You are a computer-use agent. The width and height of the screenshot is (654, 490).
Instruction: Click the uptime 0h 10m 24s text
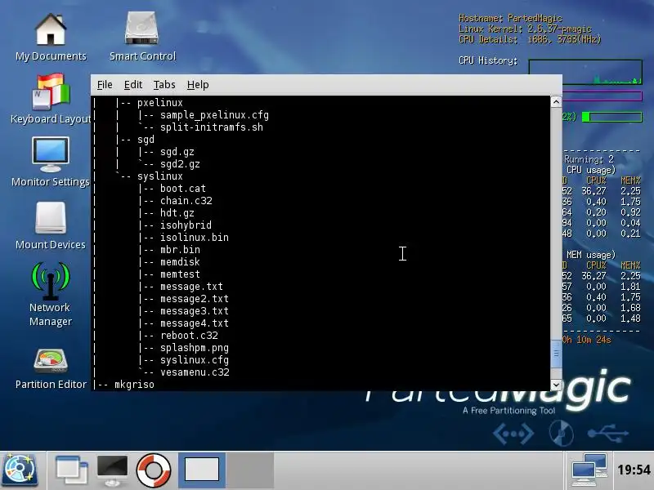point(586,340)
